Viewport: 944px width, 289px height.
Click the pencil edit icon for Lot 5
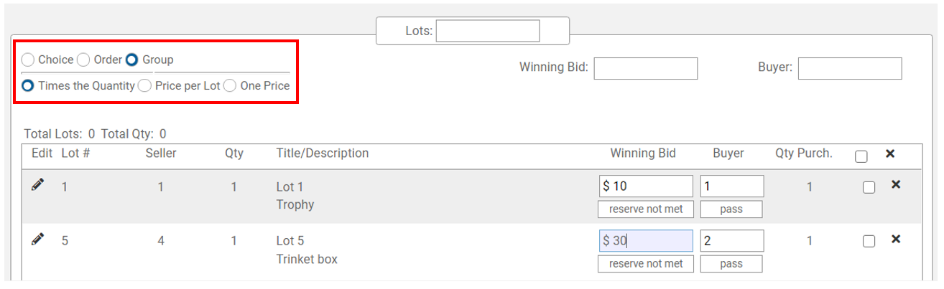click(x=37, y=240)
